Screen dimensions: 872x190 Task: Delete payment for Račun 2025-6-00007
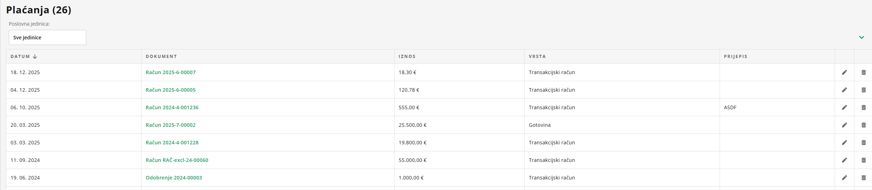point(864,72)
